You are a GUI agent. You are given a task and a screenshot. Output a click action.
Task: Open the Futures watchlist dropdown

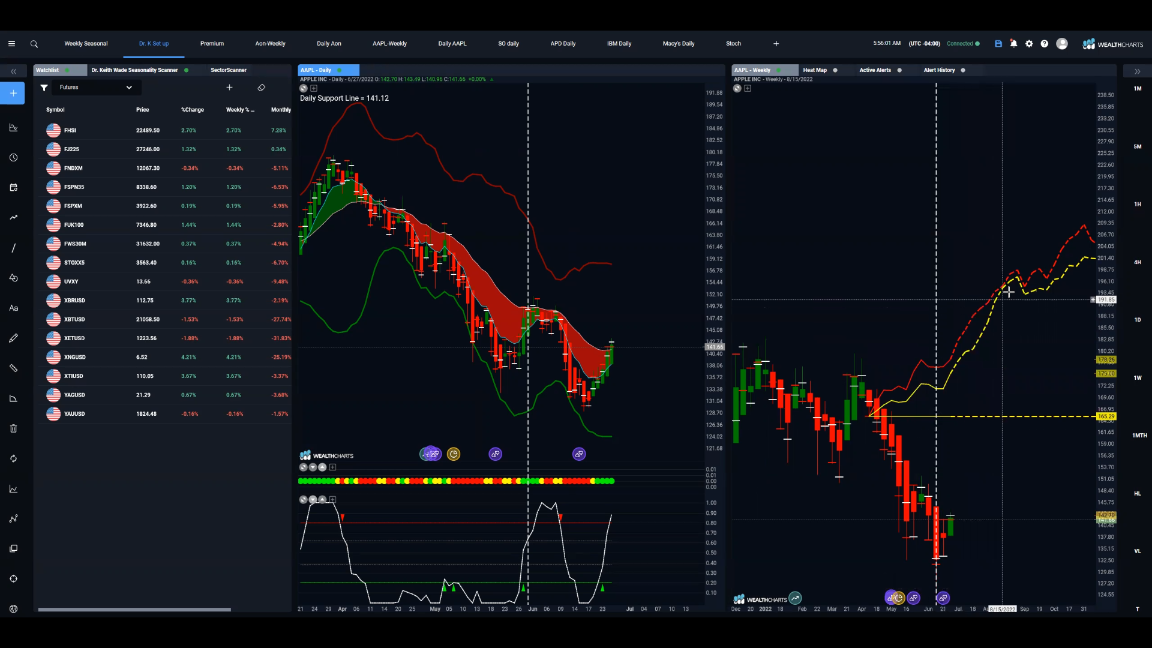pos(96,88)
